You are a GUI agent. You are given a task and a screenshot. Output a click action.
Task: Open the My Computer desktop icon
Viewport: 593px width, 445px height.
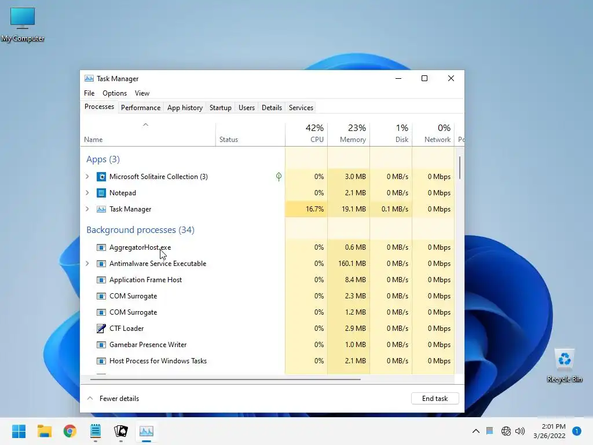pos(23,24)
